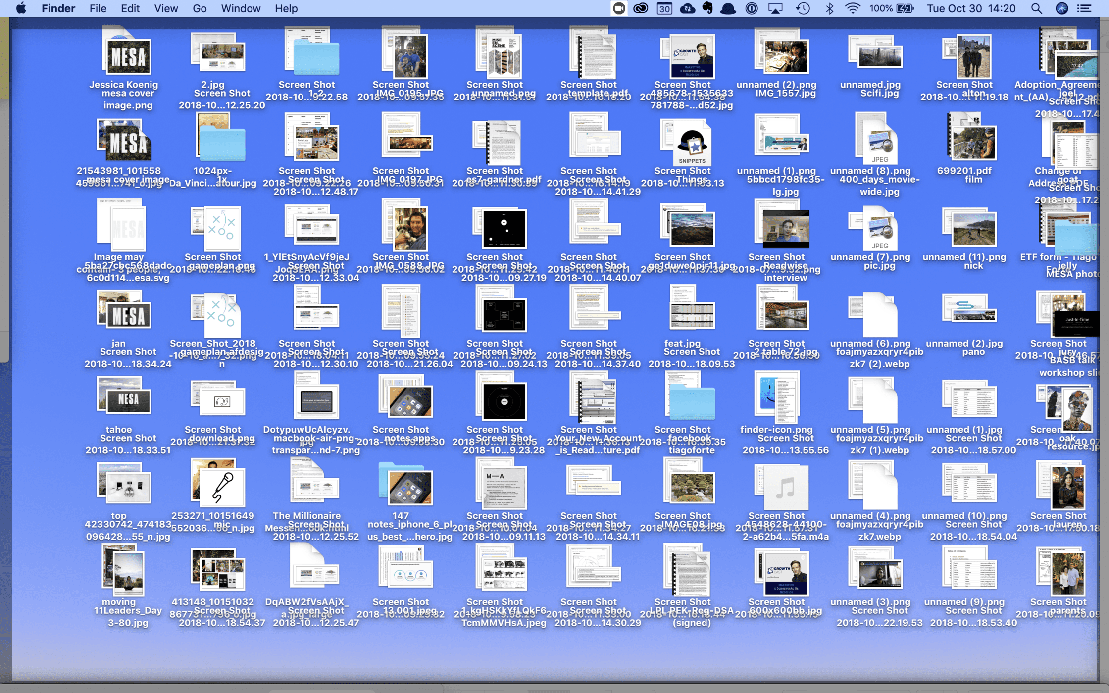This screenshot has height=693, width=1109.
Task: Open the View menu in Finder
Action: tap(166, 8)
